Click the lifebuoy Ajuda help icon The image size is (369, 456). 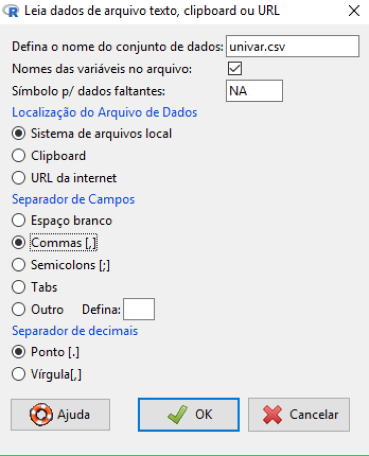pos(41,414)
